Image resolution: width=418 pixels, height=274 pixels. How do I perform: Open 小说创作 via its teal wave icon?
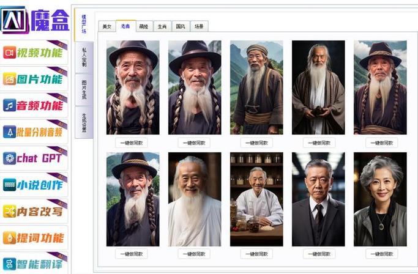click(10, 185)
